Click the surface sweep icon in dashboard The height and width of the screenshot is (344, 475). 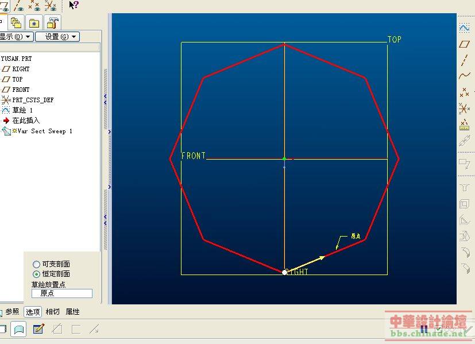(x=18, y=329)
